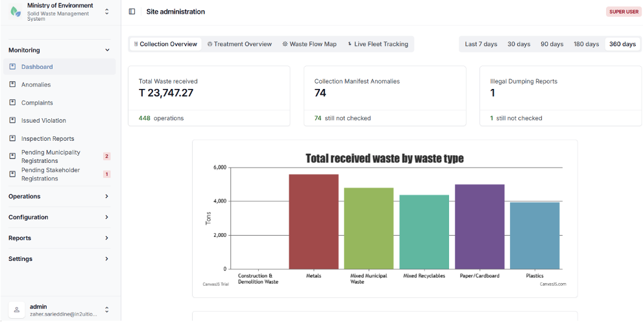This screenshot has height=322, width=643.
Task: Expand the Configuration section
Action: click(60, 217)
